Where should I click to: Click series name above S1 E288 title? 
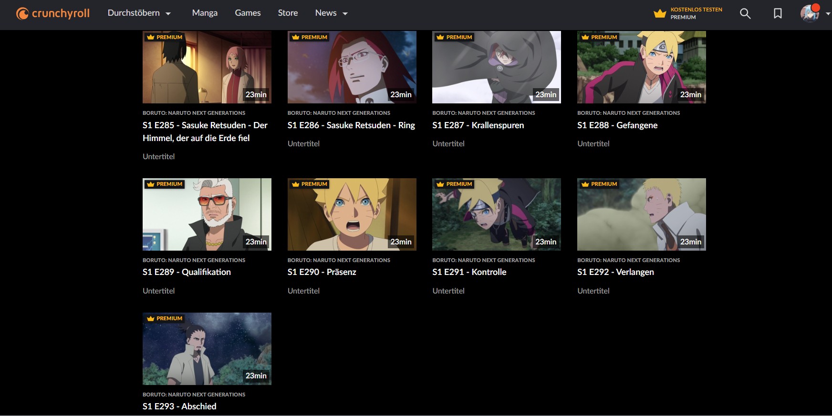coord(628,113)
